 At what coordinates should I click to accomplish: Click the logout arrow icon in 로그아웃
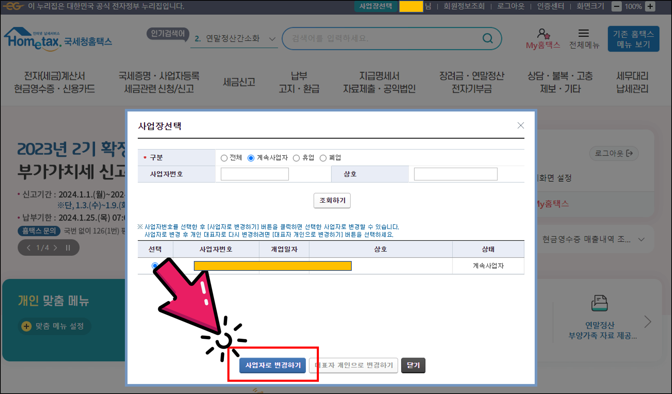630,153
